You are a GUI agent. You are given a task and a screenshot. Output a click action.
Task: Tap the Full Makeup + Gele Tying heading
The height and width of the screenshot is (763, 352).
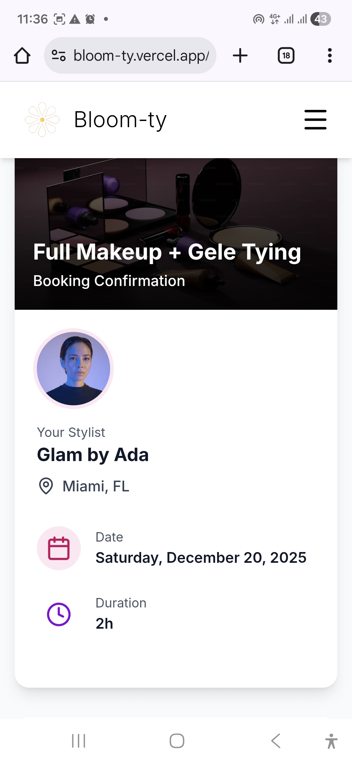(167, 252)
